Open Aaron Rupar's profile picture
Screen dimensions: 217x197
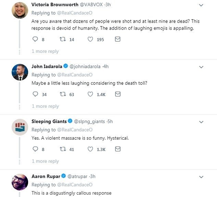point(20,182)
